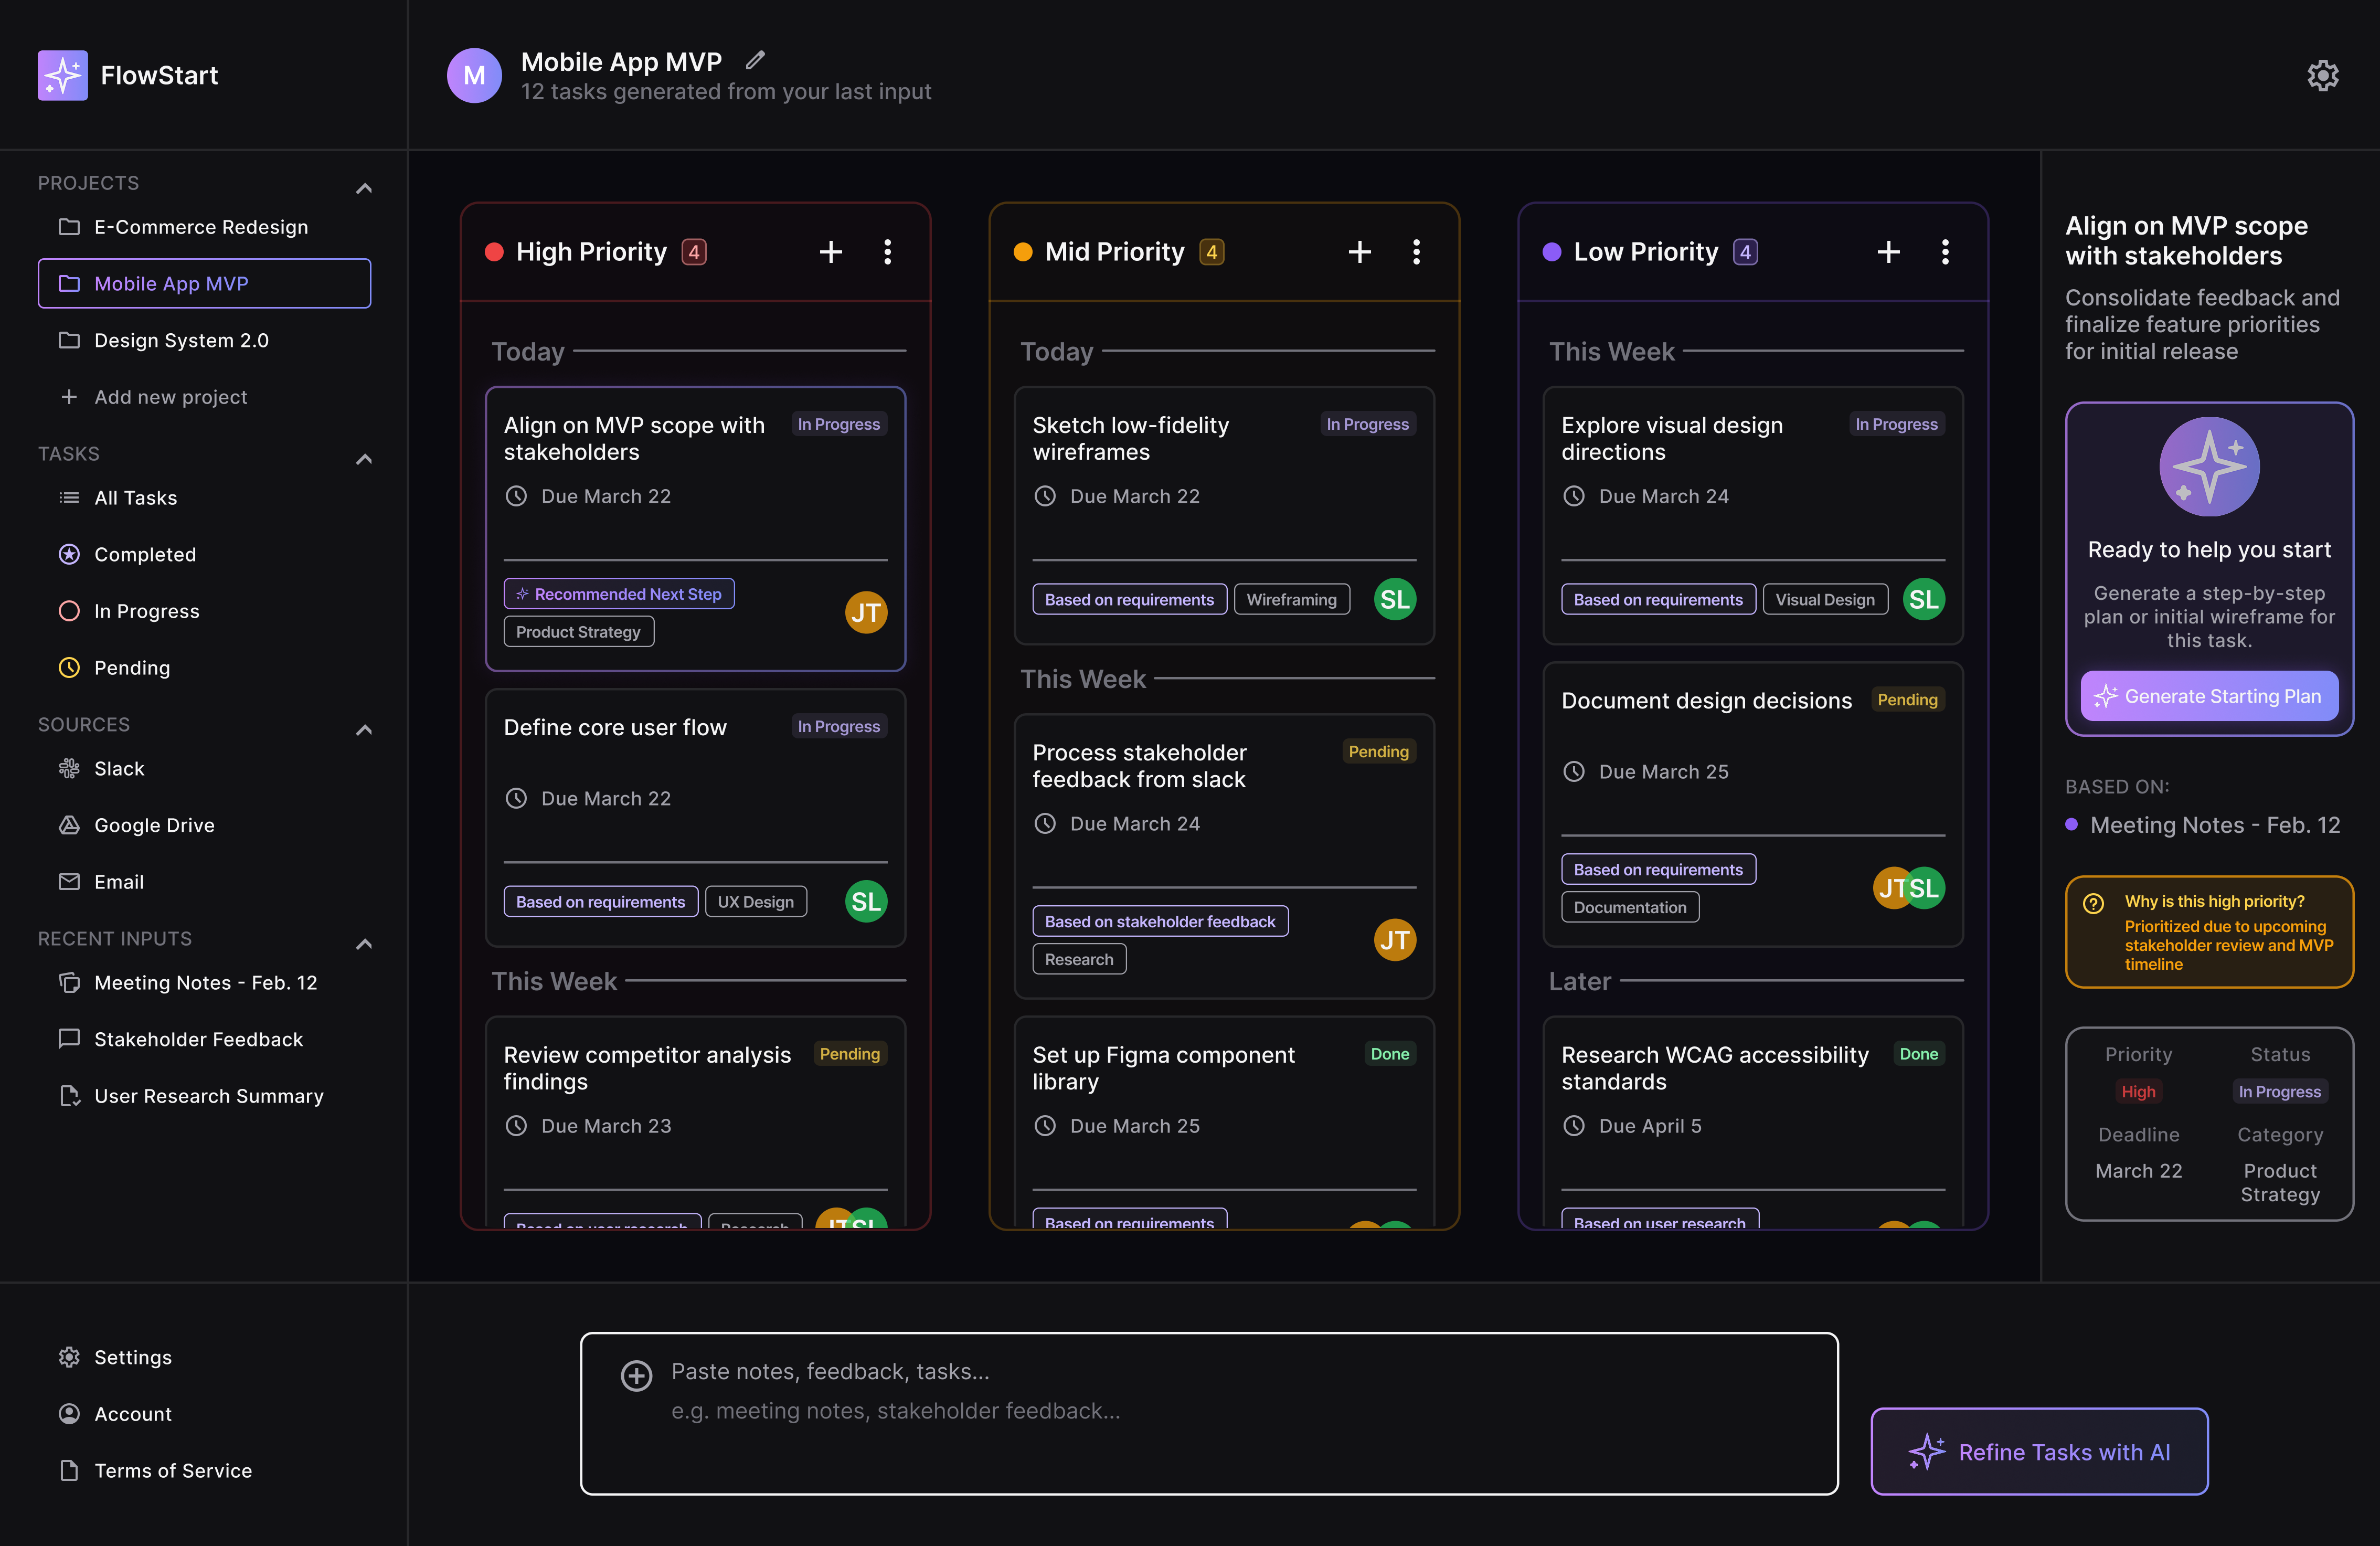
Task: Collapse the Recent Inputs section
Action: click(x=364, y=943)
